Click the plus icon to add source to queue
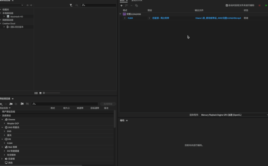Viewport: 268px width, 166px height. (121, 5)
